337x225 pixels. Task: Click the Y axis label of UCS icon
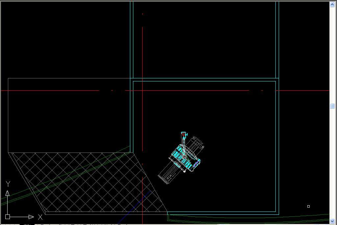pos(8,184)
